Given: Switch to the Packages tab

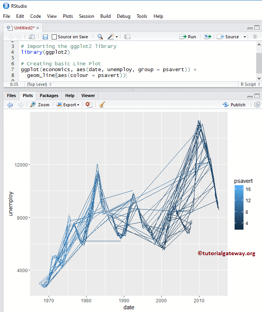Looking at the screenshot, I should point(49,96).
